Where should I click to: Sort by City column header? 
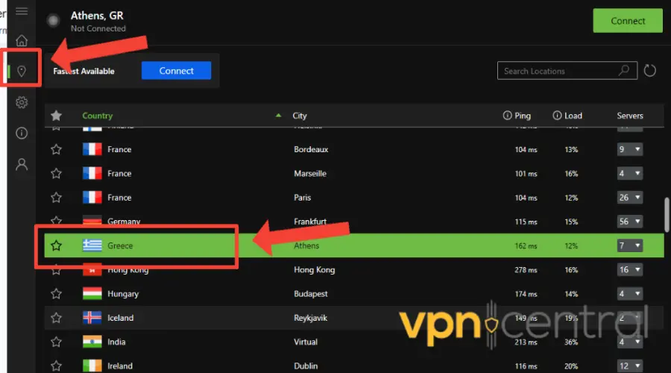coord(300,116)
